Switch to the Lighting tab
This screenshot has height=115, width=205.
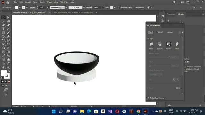coord(169,32)
